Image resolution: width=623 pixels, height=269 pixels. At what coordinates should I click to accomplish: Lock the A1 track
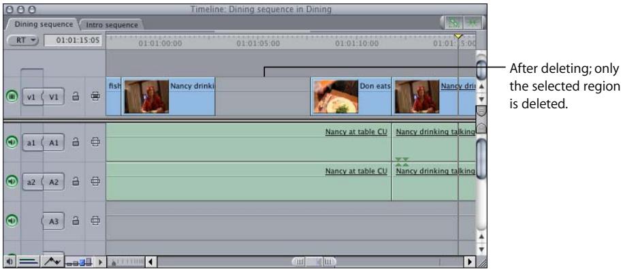75,142
